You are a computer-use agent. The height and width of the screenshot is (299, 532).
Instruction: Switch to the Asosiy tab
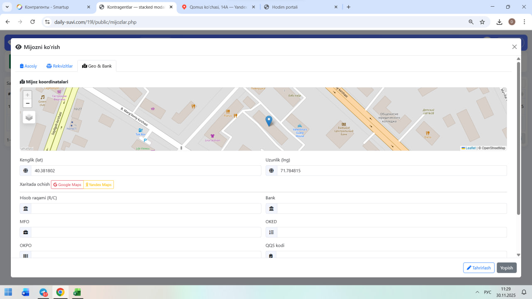click(29, 66)
